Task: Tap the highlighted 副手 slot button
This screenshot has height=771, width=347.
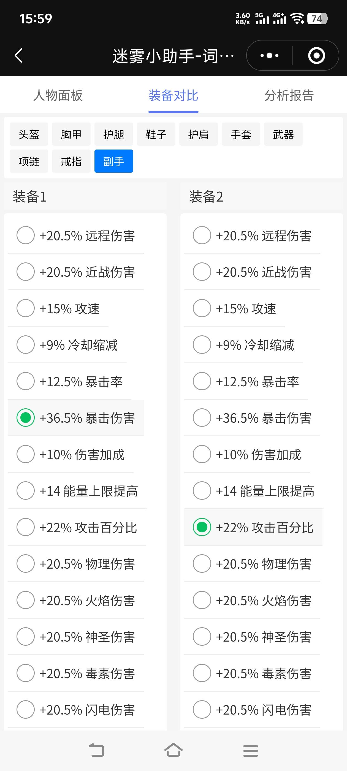Action: 114,161
